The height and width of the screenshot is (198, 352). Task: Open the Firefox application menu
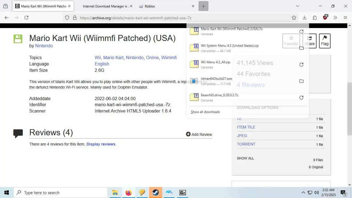coord(345,18)
